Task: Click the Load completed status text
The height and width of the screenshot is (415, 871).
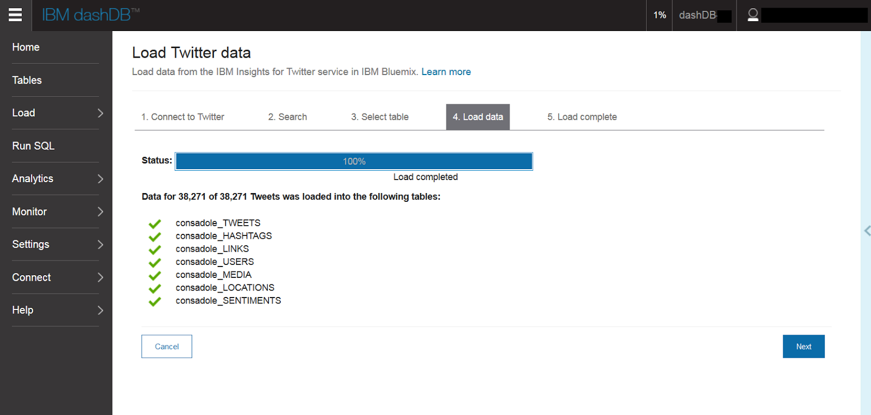Action: [426, 177]
